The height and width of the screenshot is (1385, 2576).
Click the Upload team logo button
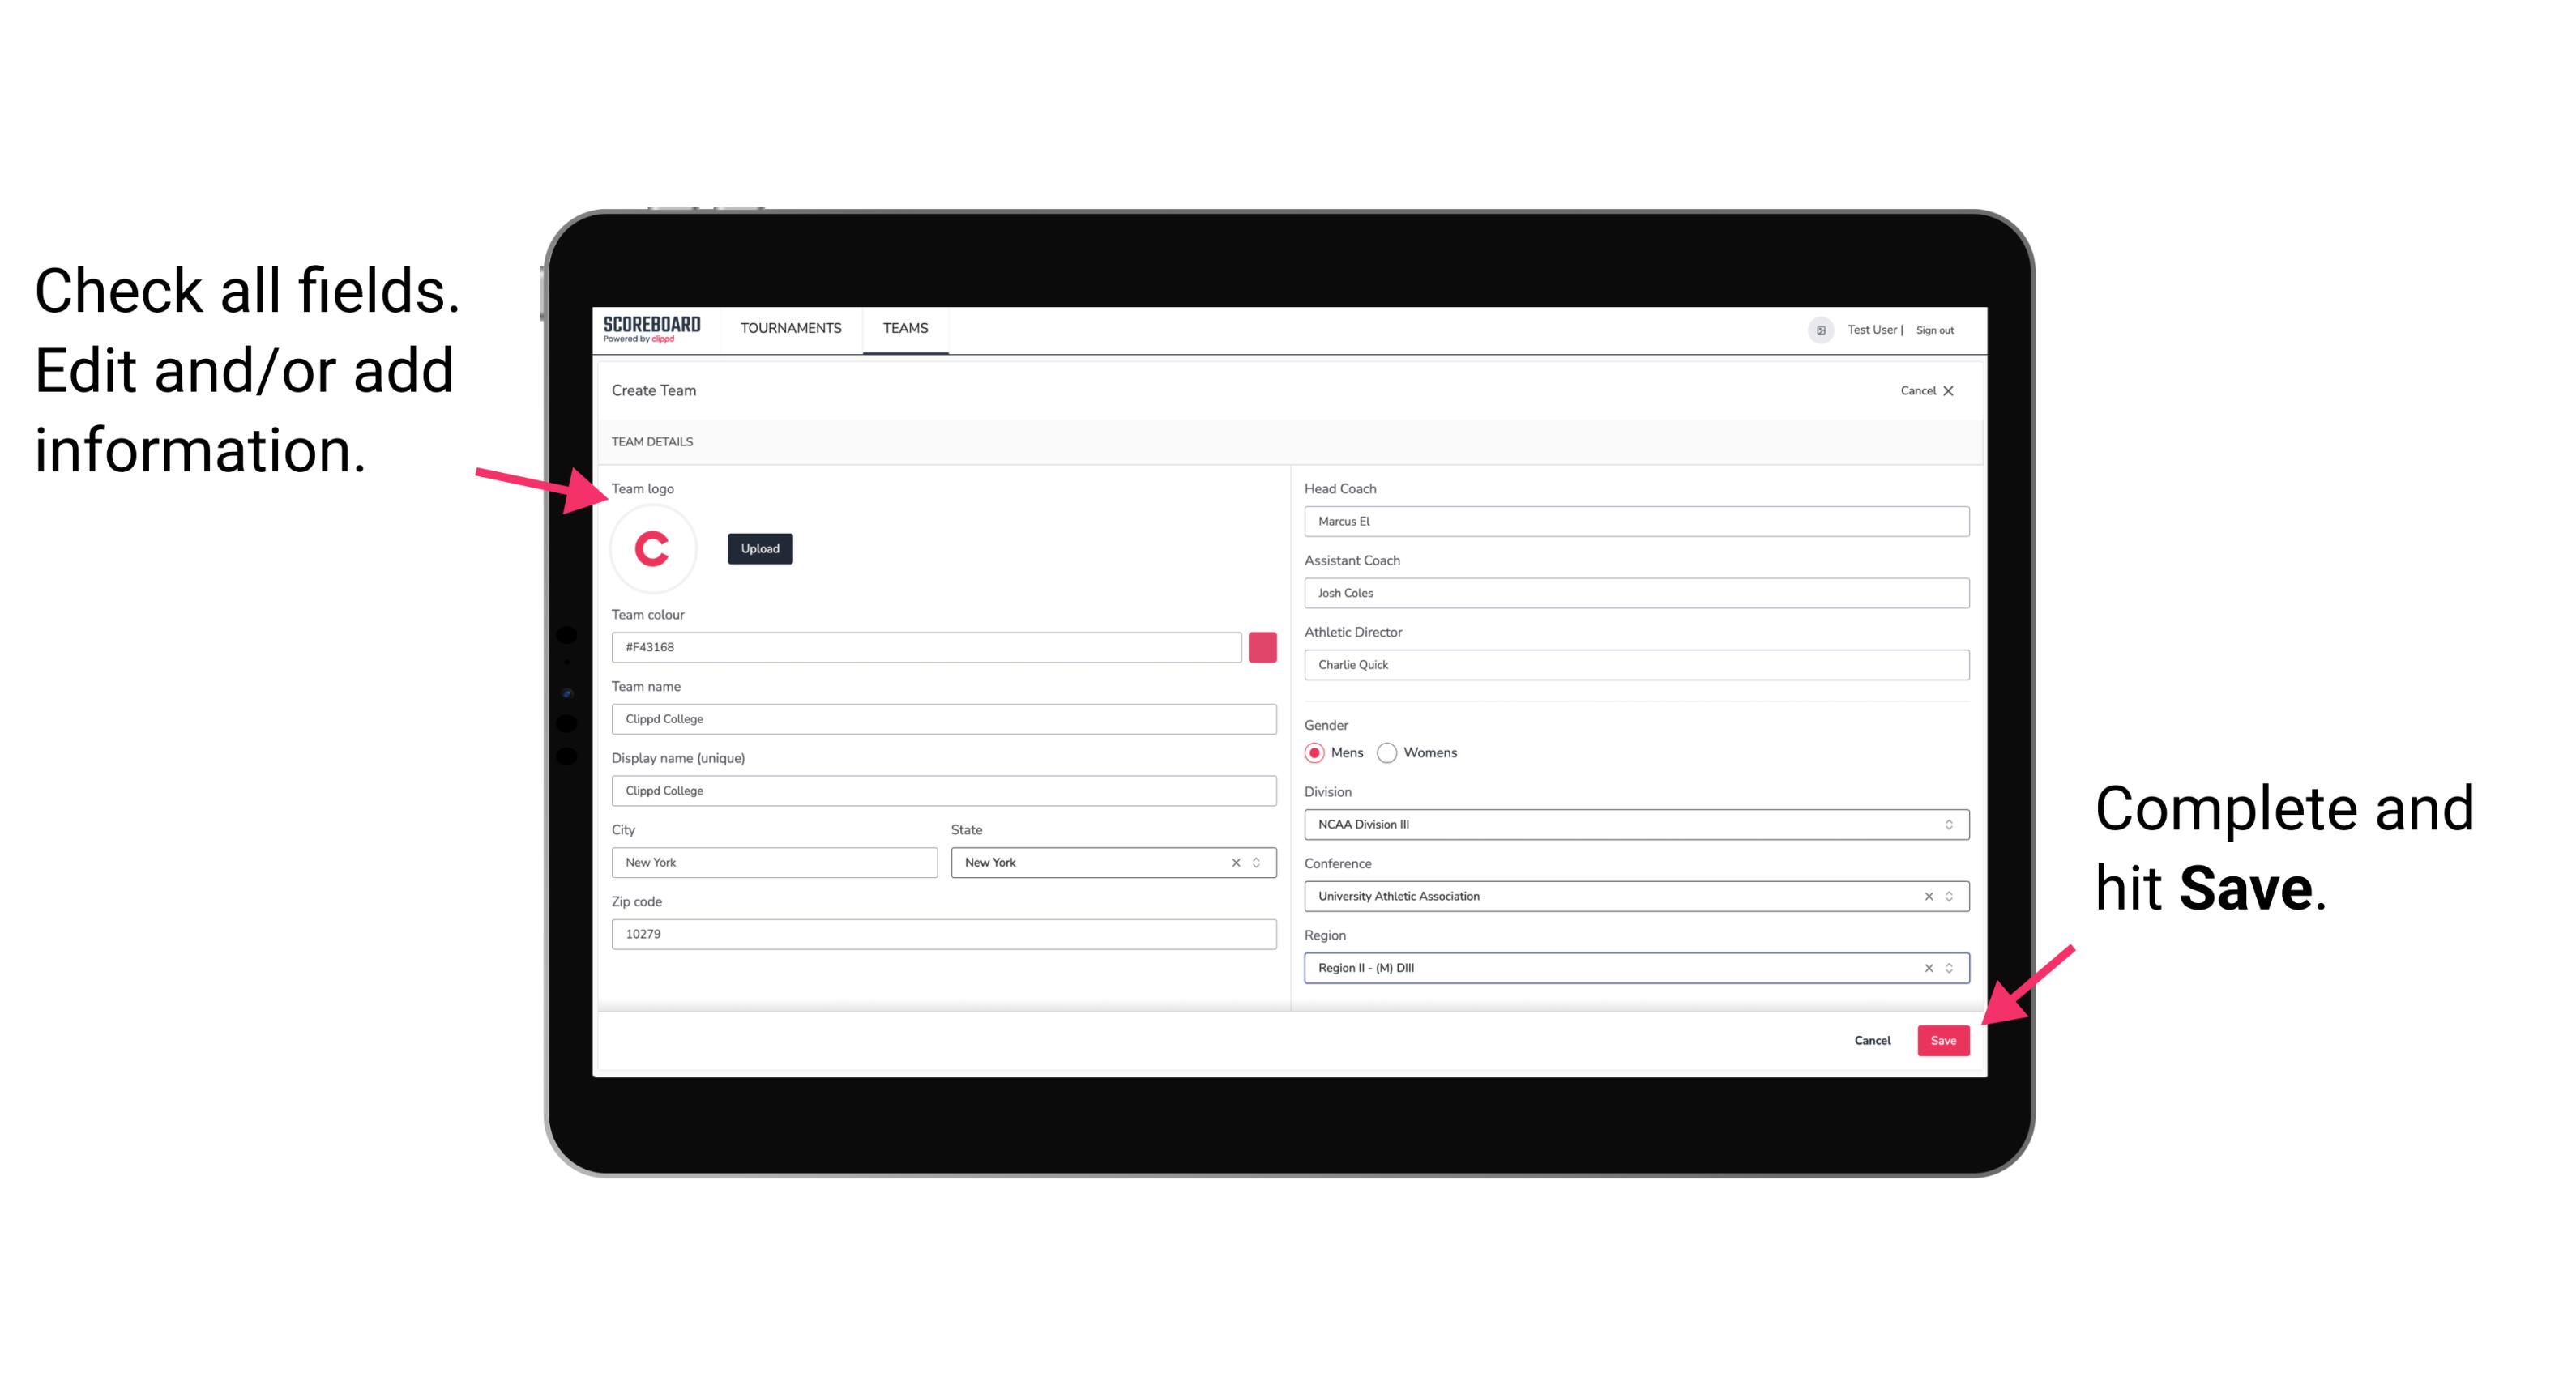coord(761,548)
